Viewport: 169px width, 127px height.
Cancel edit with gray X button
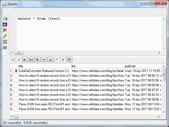[63, 60]
